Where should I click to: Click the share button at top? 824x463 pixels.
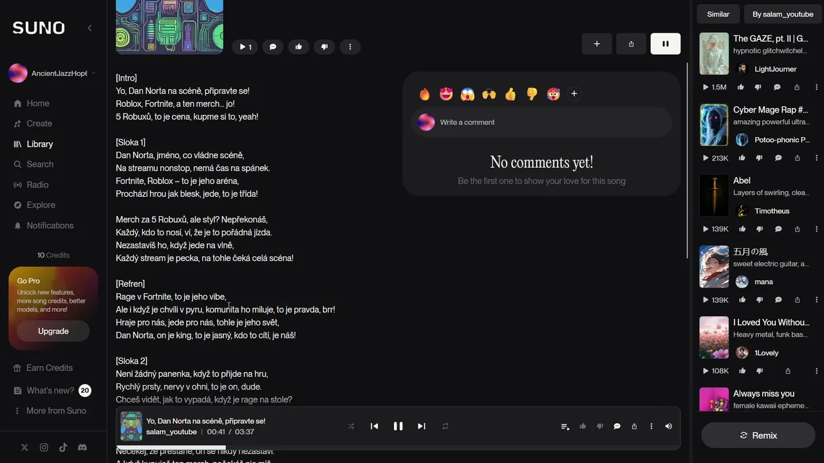click(631, 44)
